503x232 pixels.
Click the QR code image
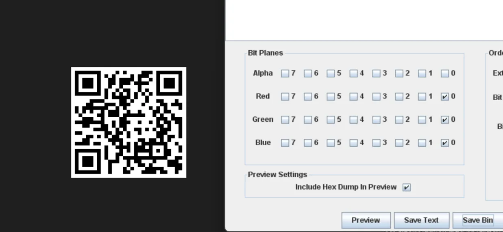pos(128,122)
